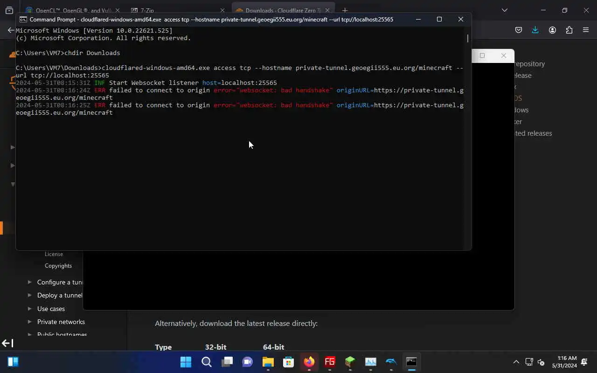Open the Command Prompt title bar icon menu
Screen dimensions: 597x373
[x=23, y=20]
